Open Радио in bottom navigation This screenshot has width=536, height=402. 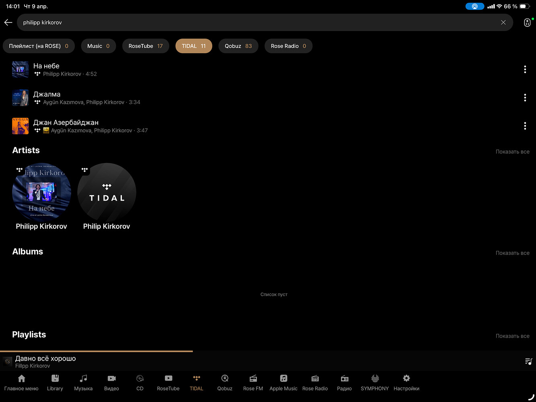click(344, 382)
